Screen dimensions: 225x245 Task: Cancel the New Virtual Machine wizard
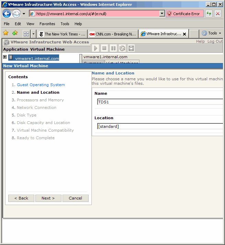pyautogui.click(x=75, y=198)
